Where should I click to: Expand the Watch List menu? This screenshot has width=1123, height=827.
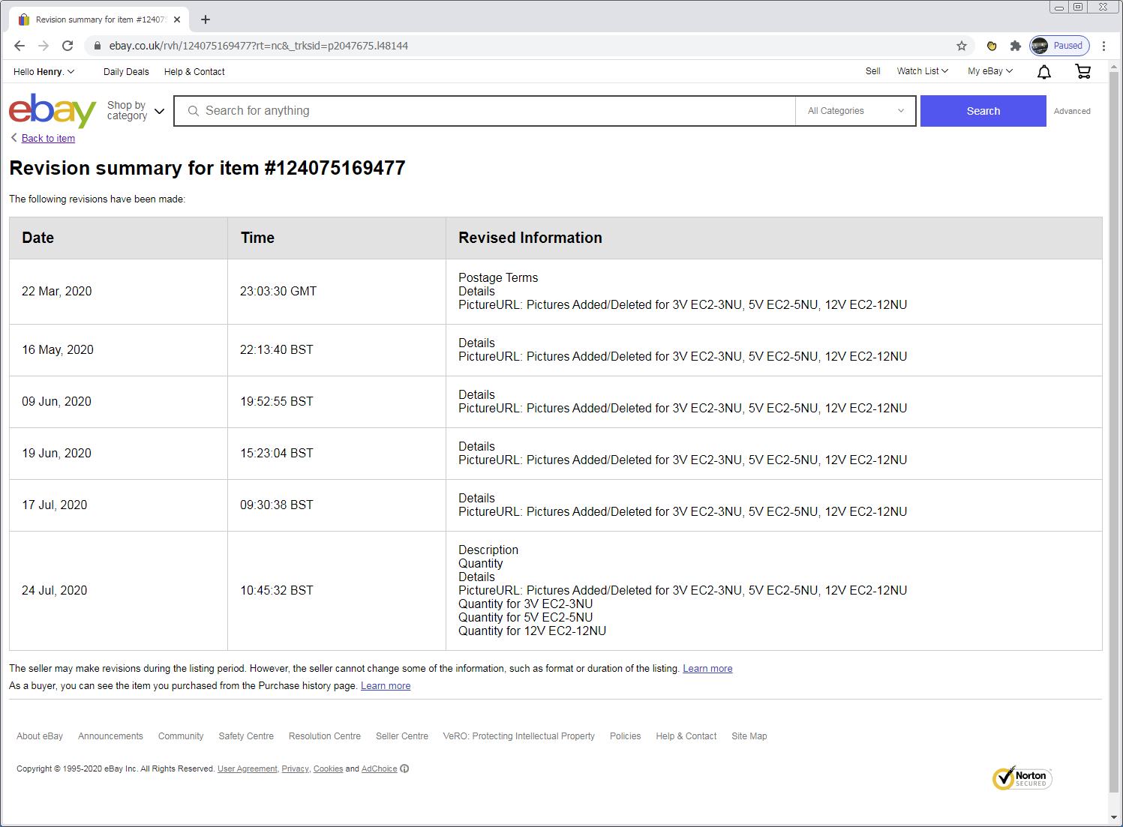pos(921,71)
